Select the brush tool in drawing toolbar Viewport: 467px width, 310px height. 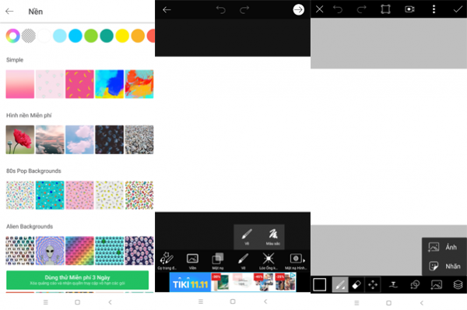(x=340, y=284)
